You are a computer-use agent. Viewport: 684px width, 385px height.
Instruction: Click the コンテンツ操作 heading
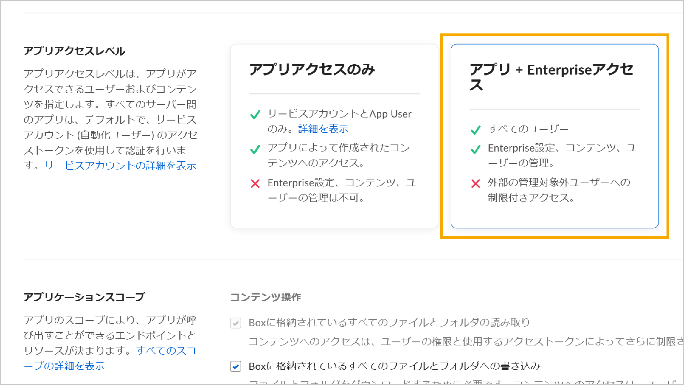pyautogui.click(x=266, y=297)
